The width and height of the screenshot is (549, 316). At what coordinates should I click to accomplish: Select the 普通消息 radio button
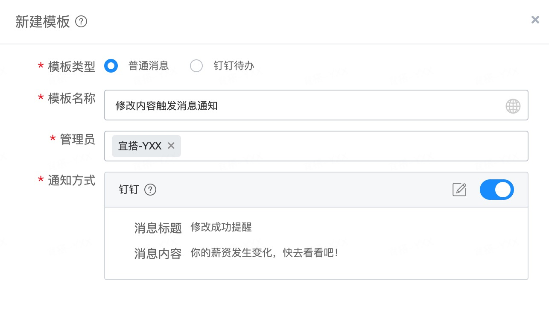111,66
